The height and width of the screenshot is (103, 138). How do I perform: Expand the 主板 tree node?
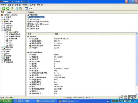pyautogui.click(x=2, y=19)
